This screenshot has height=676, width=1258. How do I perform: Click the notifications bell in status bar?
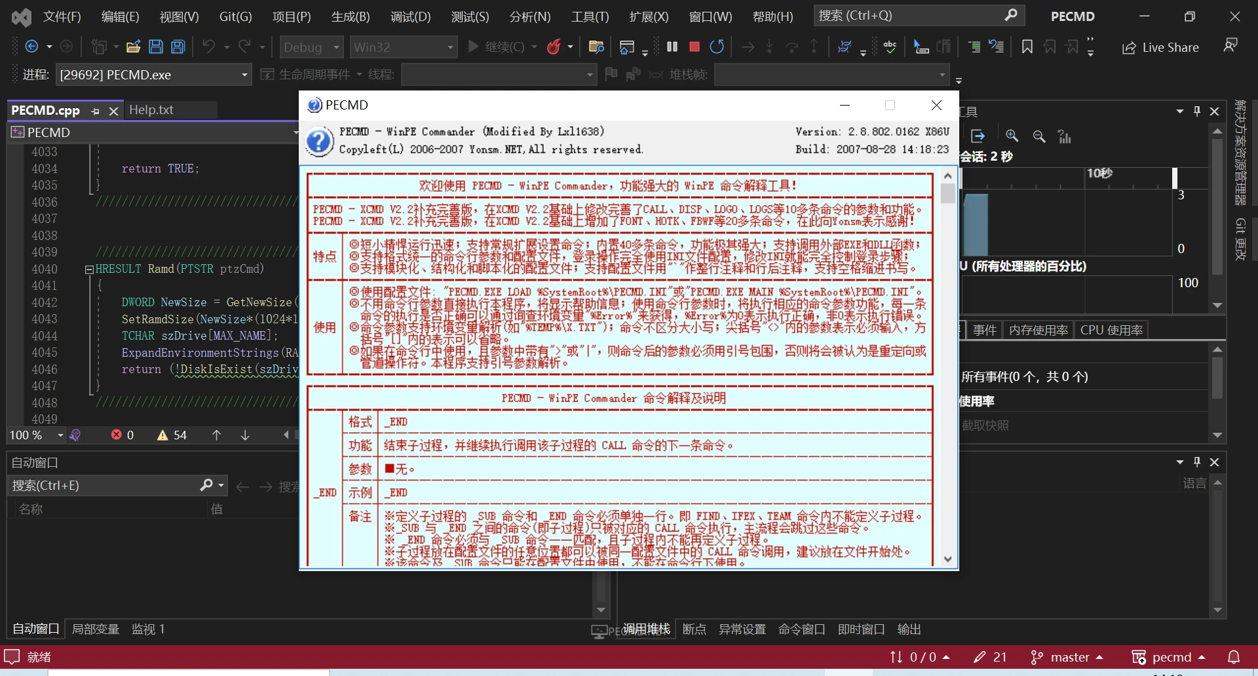1234,657
